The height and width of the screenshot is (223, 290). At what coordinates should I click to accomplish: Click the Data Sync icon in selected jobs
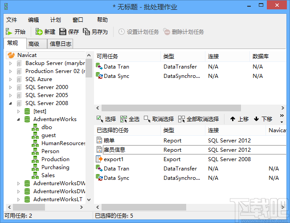point(99,178)
